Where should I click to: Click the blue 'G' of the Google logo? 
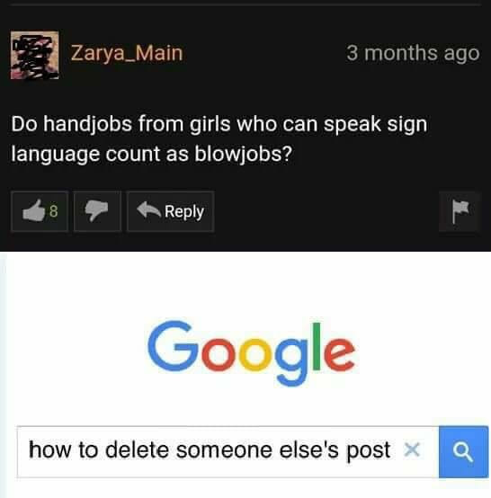(x=172, y=346)
